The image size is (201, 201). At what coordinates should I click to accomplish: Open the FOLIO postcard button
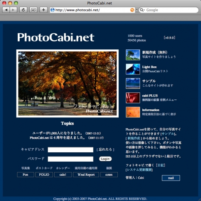[x=44, y=174]
